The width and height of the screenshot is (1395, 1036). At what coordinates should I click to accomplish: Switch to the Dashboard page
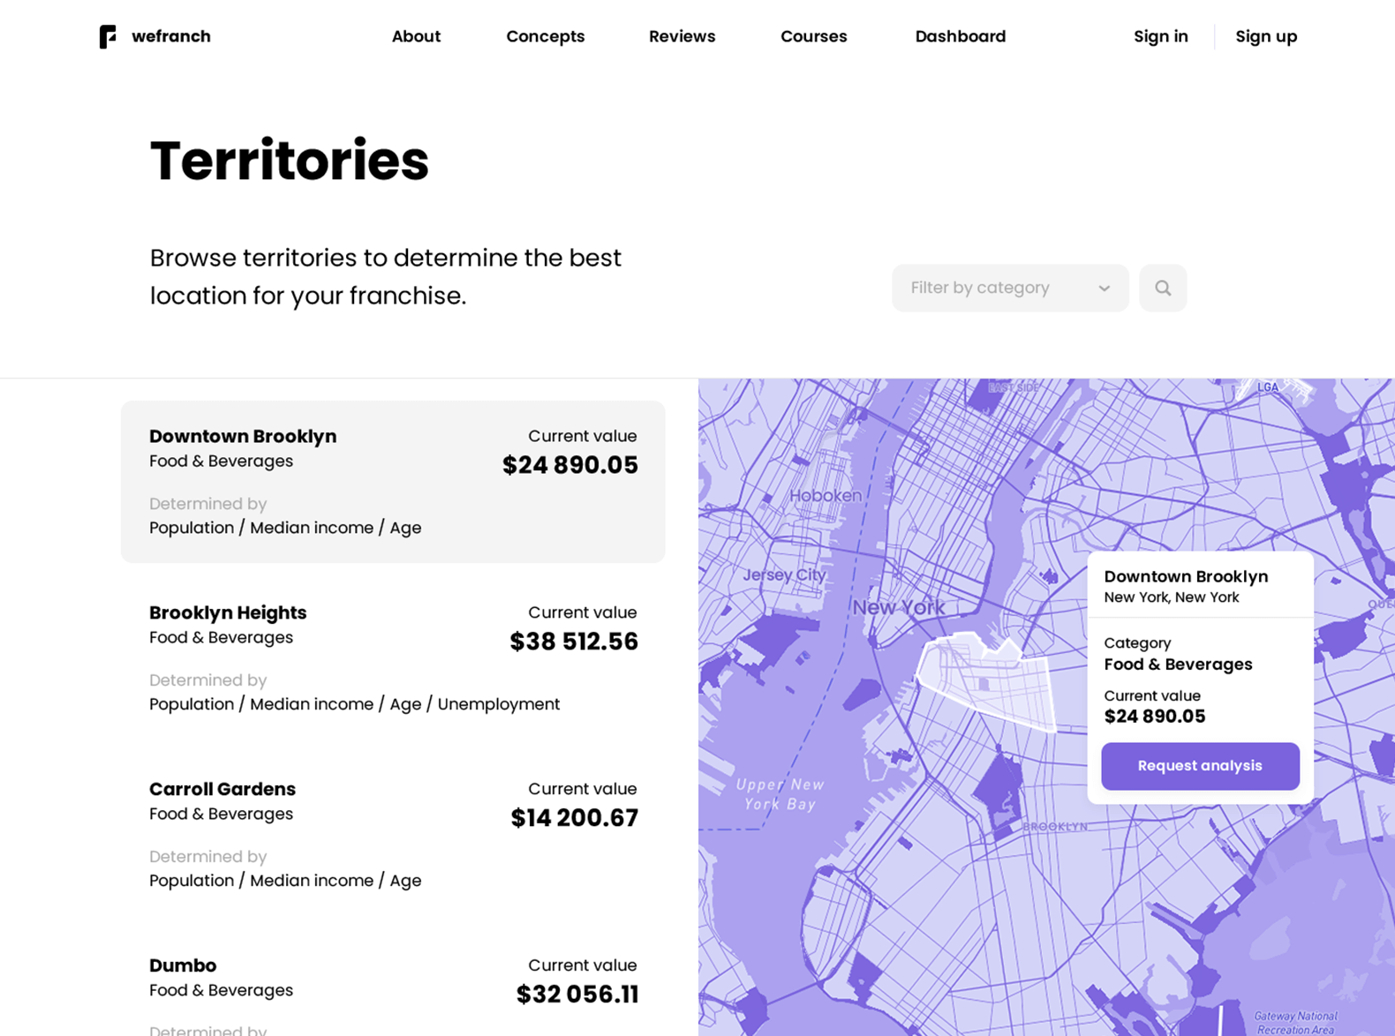pos(960,36)
